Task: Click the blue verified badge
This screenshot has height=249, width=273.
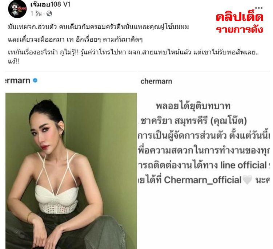Action: (x=35, y=80)
